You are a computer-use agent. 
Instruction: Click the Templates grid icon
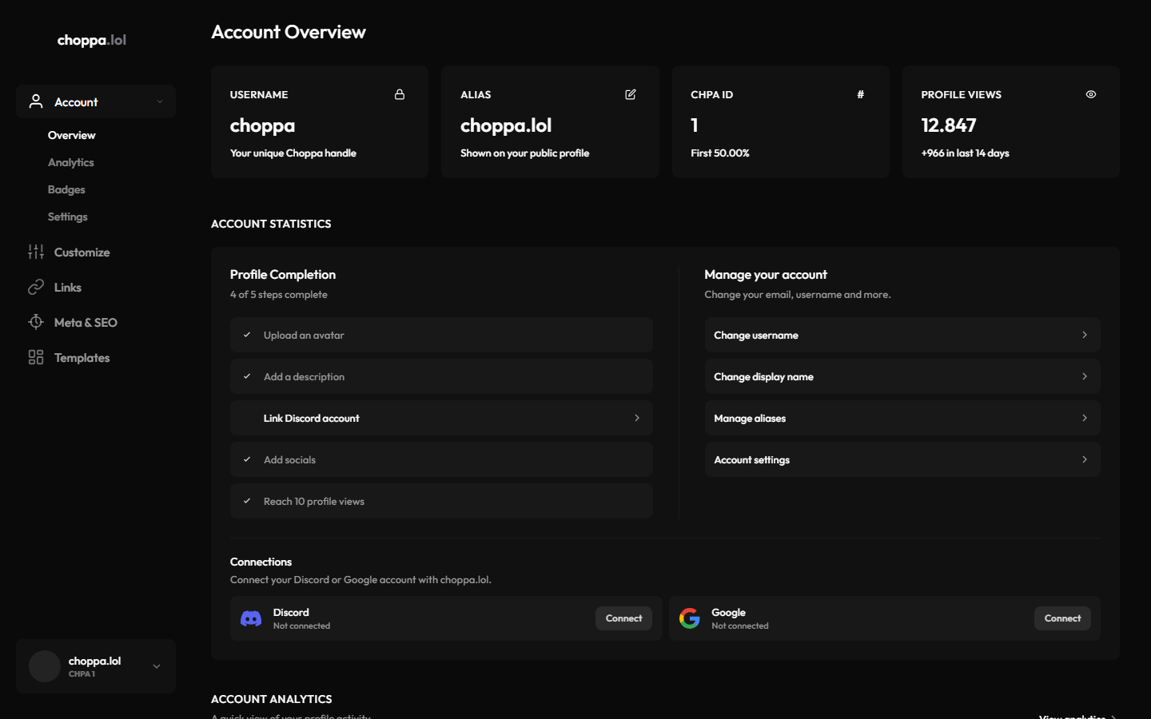pyautogui.click(x=36, y=357)
